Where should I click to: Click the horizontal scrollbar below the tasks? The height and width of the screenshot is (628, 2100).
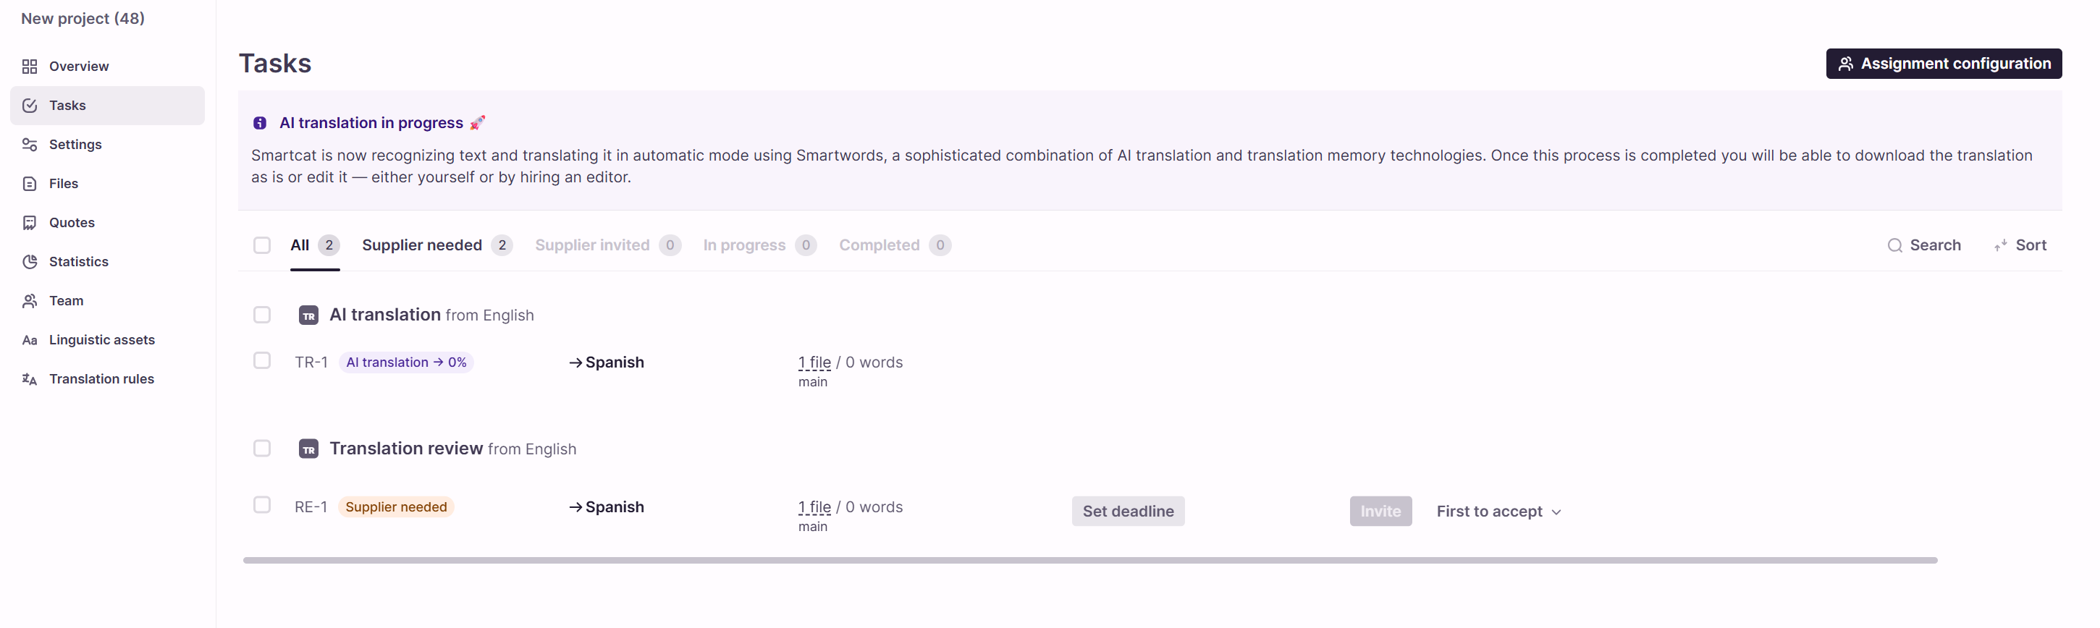coord(1089,561)
